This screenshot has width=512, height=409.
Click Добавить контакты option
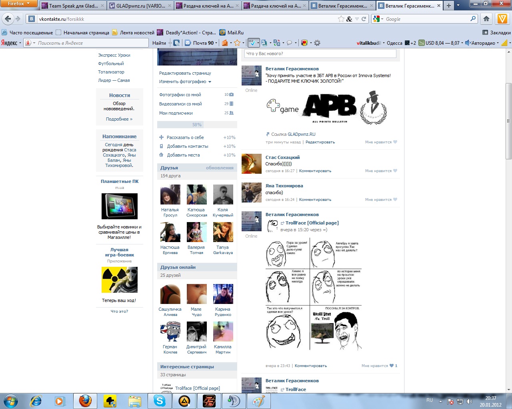(188, 146)
